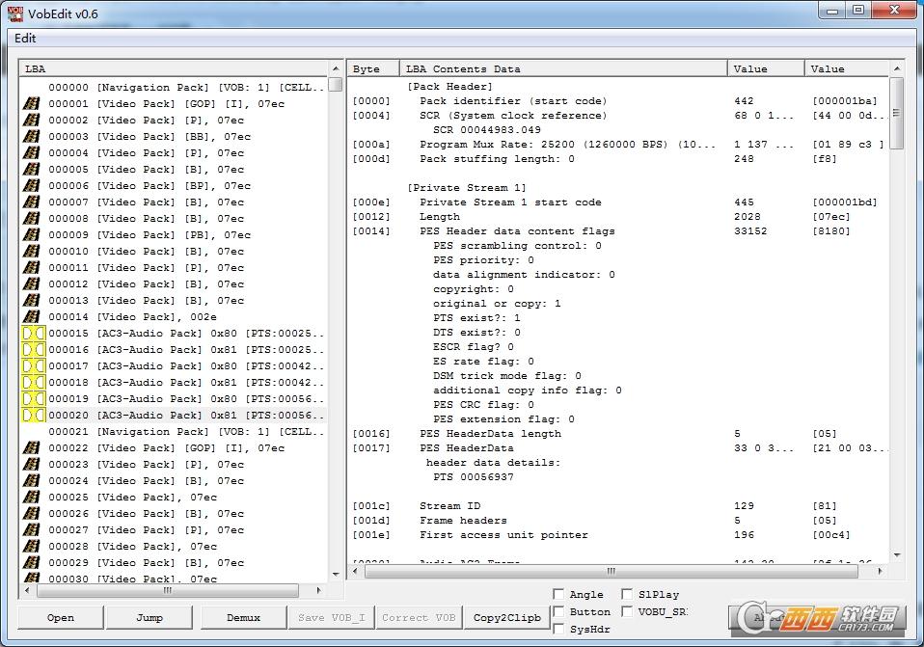
Task: Click the video pack icon for LBA 000026
Action: (x=31, y=514)
